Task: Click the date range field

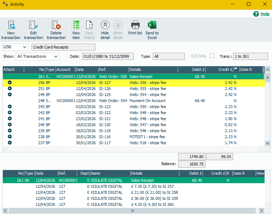Action: pyautogui.click(x=107, y=56)
